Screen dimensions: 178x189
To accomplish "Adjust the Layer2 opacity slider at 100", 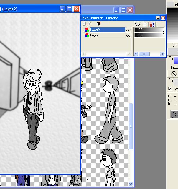I will (x=149, y=30).
